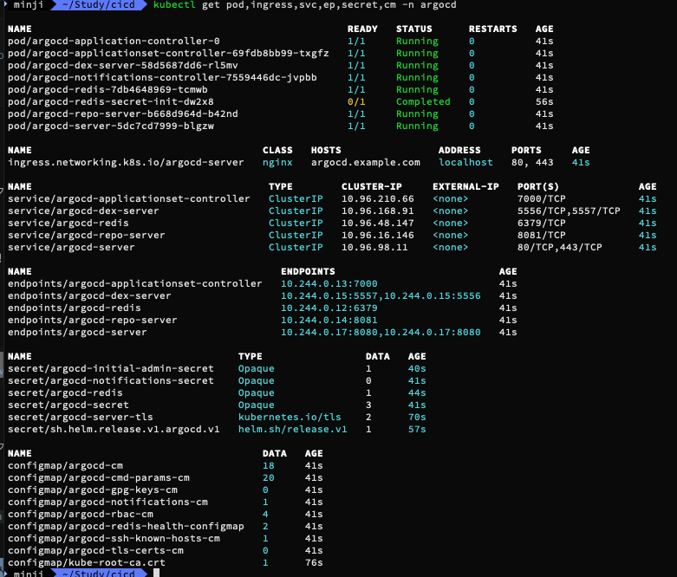Click the localhost ingress address
The height and width of the screenshot is (577, 677).
point(465,162)
